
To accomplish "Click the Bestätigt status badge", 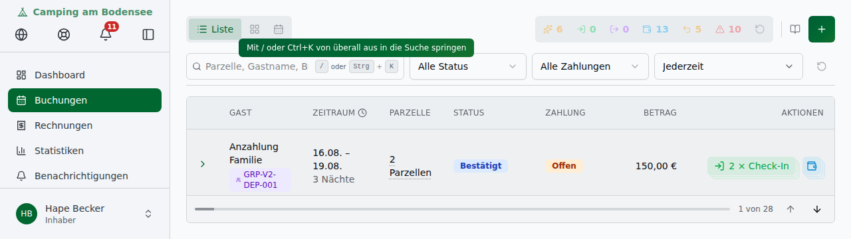I will point(481,166).
